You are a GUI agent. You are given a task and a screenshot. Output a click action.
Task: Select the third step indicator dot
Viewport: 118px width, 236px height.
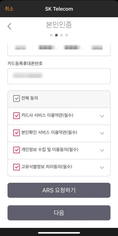tap(62, 35)
